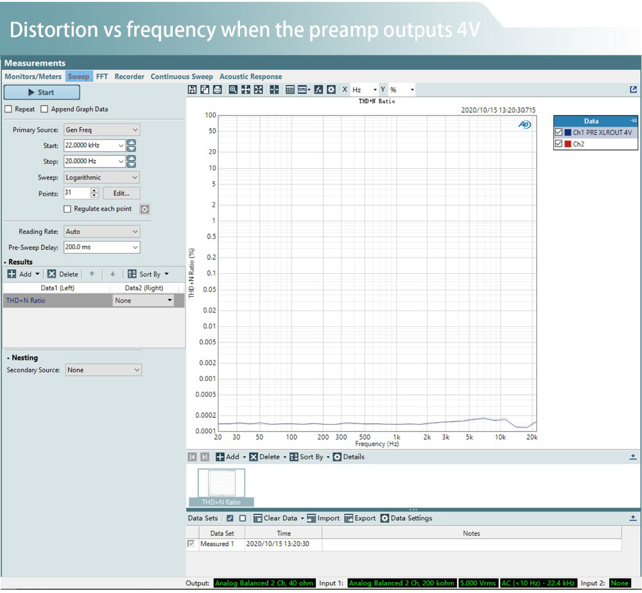Open the fx derived result icon
Viewport: 642px width, 593px height.
[318, 90]
